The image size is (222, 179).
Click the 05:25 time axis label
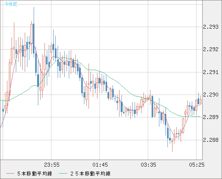point(197,165)
